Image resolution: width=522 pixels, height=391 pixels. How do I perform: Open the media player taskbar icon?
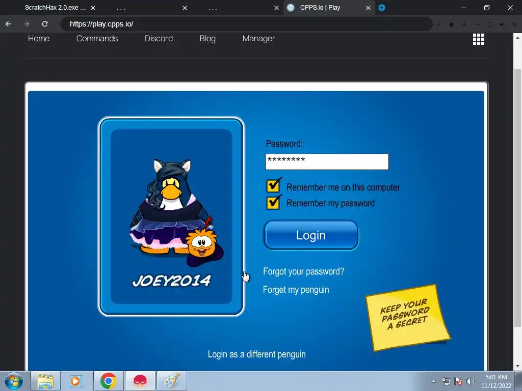pos(76,381)
